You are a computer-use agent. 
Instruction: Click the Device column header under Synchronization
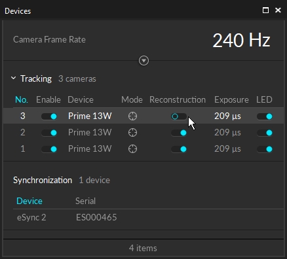pos(29,201)
